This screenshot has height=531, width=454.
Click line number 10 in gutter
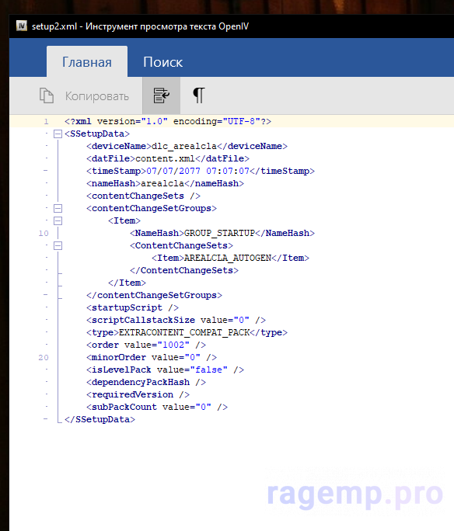pos(44,234)
